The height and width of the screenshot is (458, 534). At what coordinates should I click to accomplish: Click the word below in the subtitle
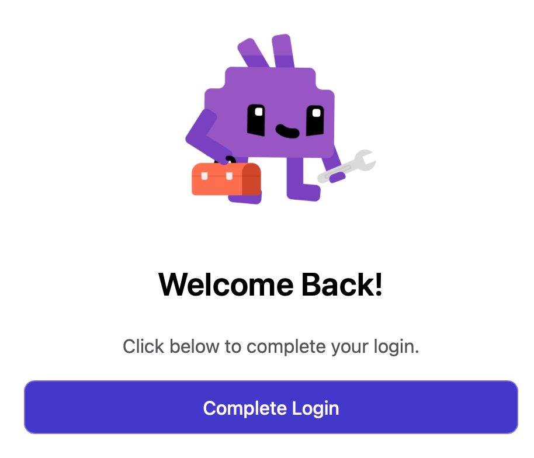[x=195, y=346]
